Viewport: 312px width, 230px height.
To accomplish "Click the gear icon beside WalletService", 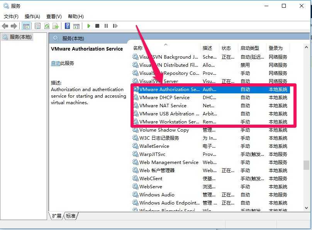I will coord(135,146).
